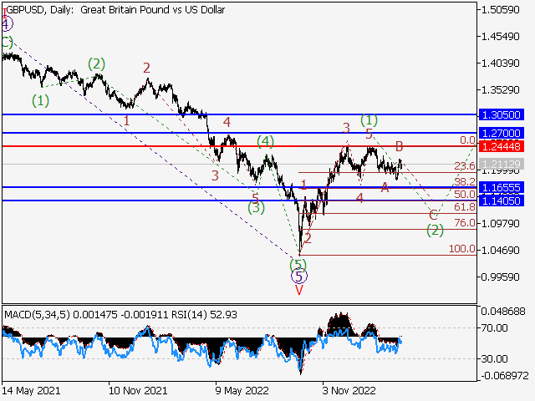The height and width of the screenshot is (401, 535).
Task: Click the MACD(5,34,5) indicator label
Action: (37, 314)
